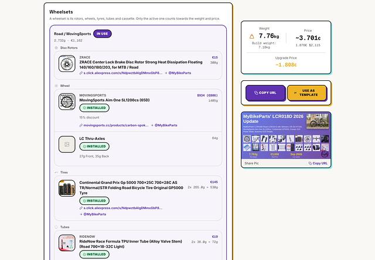This screenshot has width=375, height=260.
Task: Click the weight warning triangle icon
Action: click(251, 36)
